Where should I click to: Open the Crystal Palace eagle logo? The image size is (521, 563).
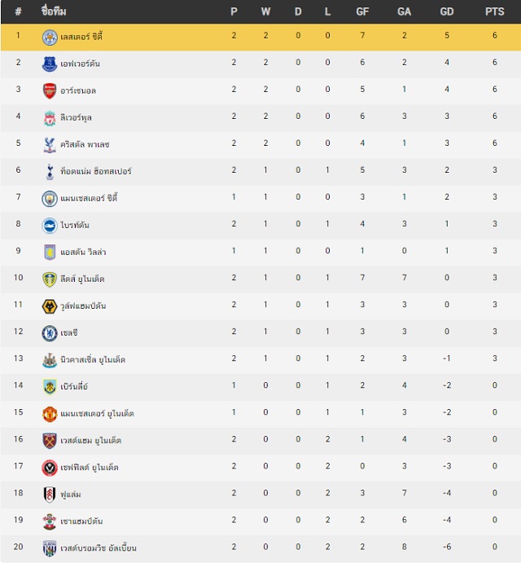(x=50, y=145)
